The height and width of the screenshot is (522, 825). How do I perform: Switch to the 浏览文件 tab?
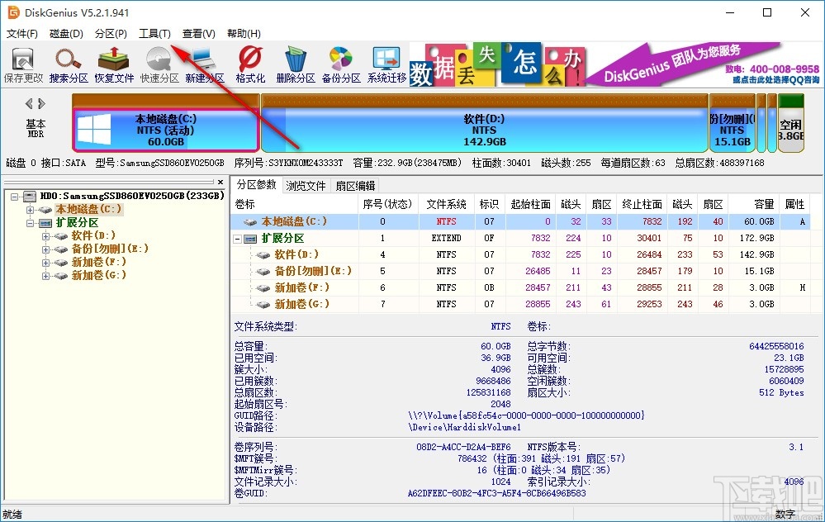click(306, 186)
